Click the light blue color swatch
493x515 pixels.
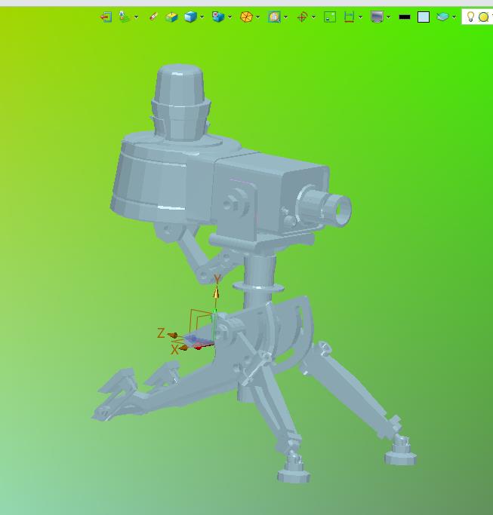pyautogui.click(x=424, y=17)
